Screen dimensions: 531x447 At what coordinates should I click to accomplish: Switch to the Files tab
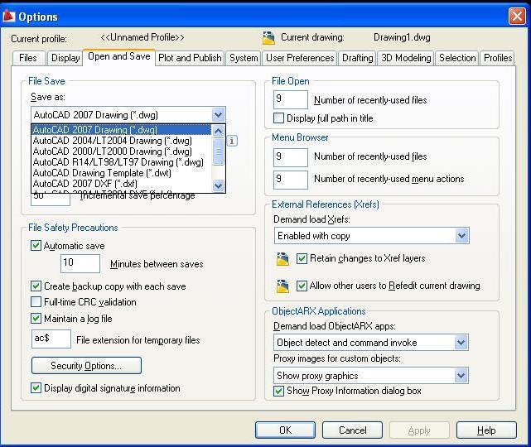pos(28,58)
